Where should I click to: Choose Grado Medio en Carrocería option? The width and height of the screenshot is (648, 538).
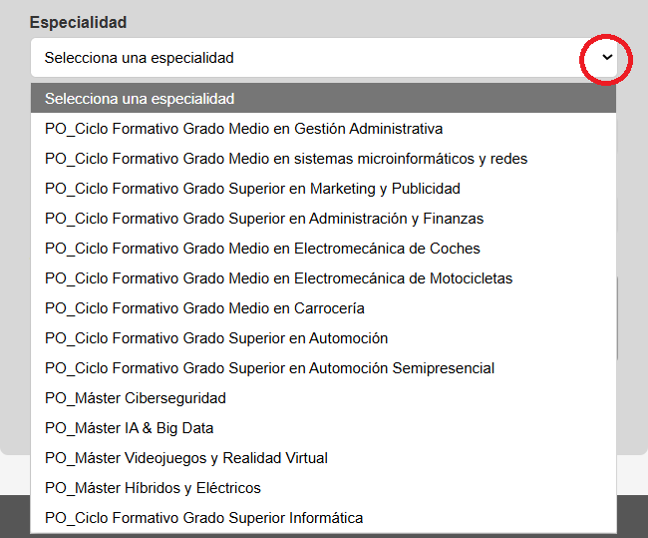pyautogui.click(x=204, y=308)
